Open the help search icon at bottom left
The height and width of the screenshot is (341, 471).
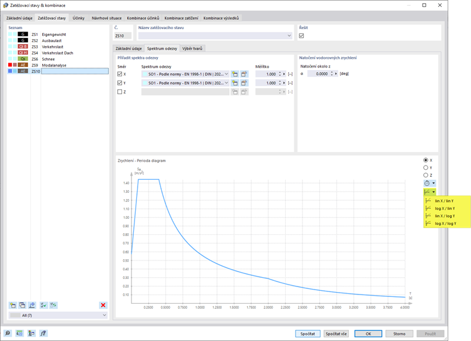(8, 333)
